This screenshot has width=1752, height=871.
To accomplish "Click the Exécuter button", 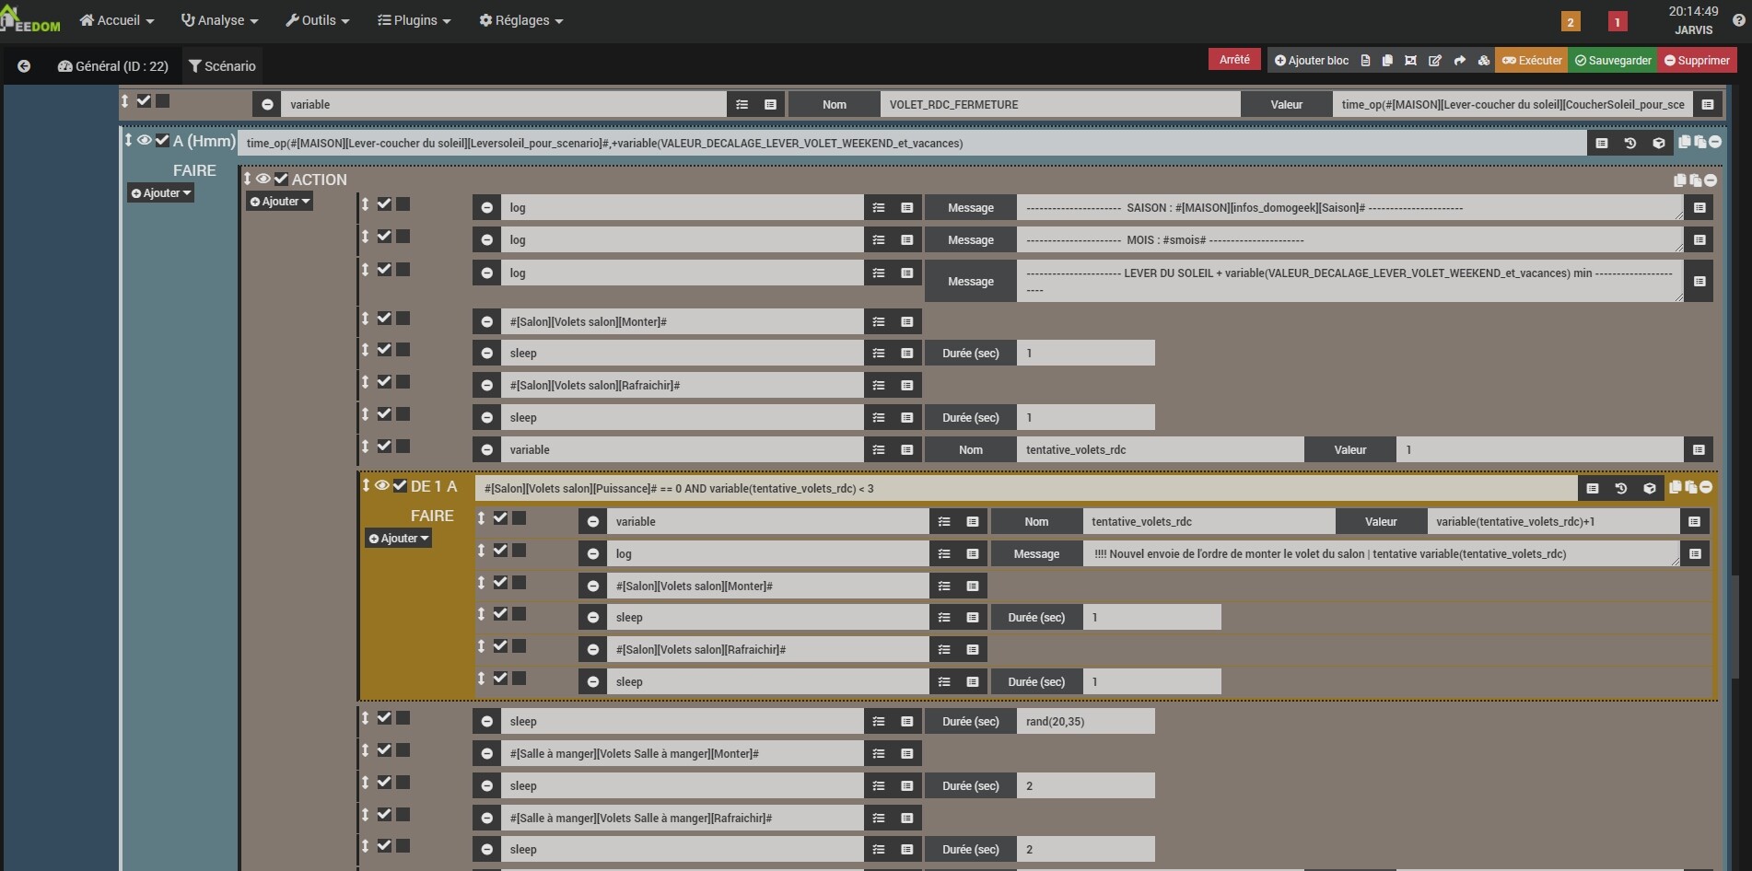I will pyautogui.click(x=1532, y=61).
